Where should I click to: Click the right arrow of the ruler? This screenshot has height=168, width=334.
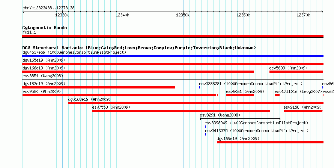[x=322, y=12]
